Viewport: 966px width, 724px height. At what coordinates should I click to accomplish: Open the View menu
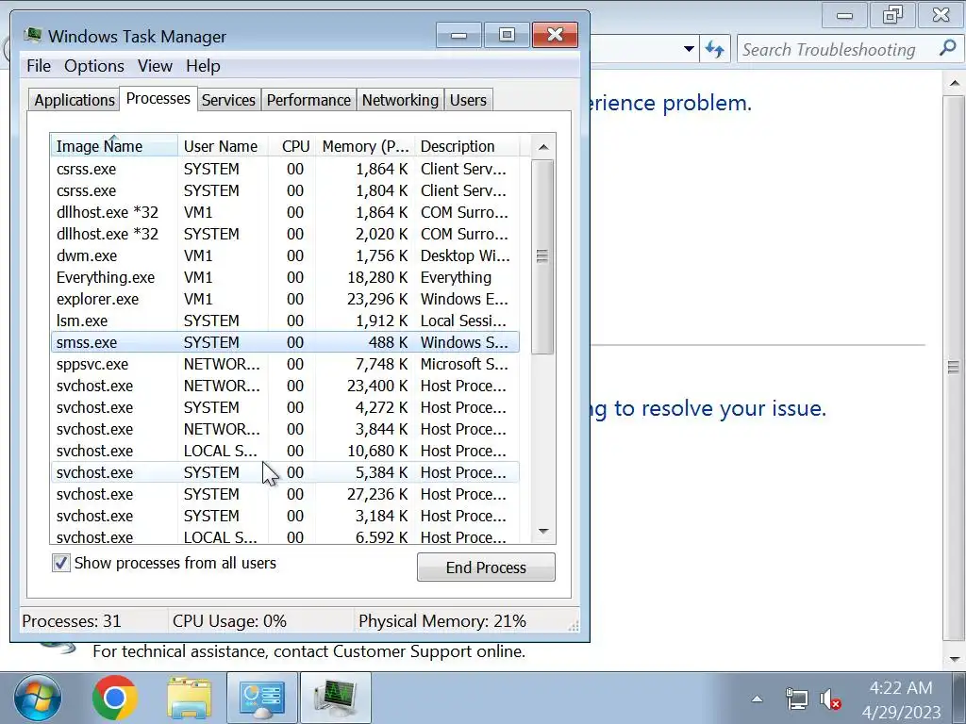(x=155, y=66)
